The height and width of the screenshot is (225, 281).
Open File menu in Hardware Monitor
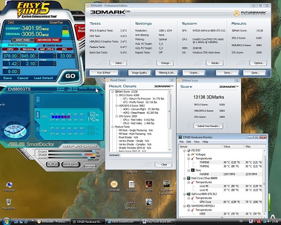tap(181, 142)
